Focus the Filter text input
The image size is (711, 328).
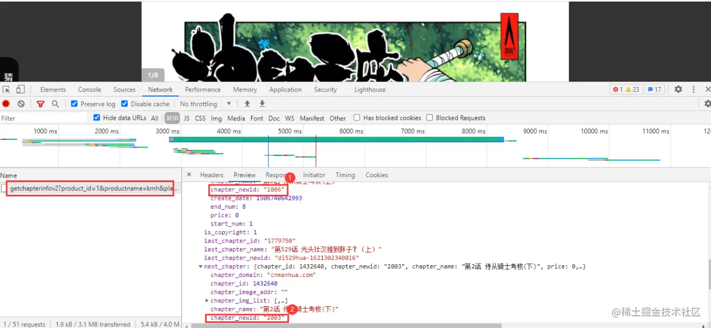pos(44,118)
